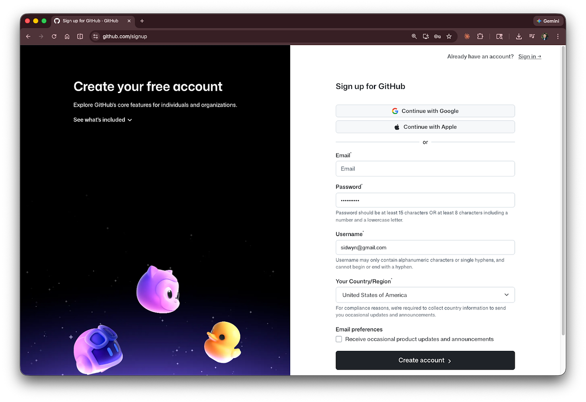Click the Create account button
586x402 pixels.
coord(425,360)
